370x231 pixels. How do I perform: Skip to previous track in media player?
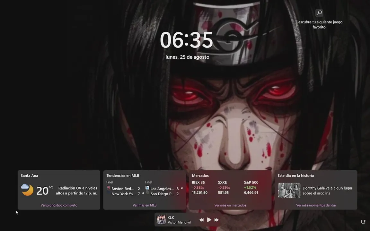tap(201, 220)
